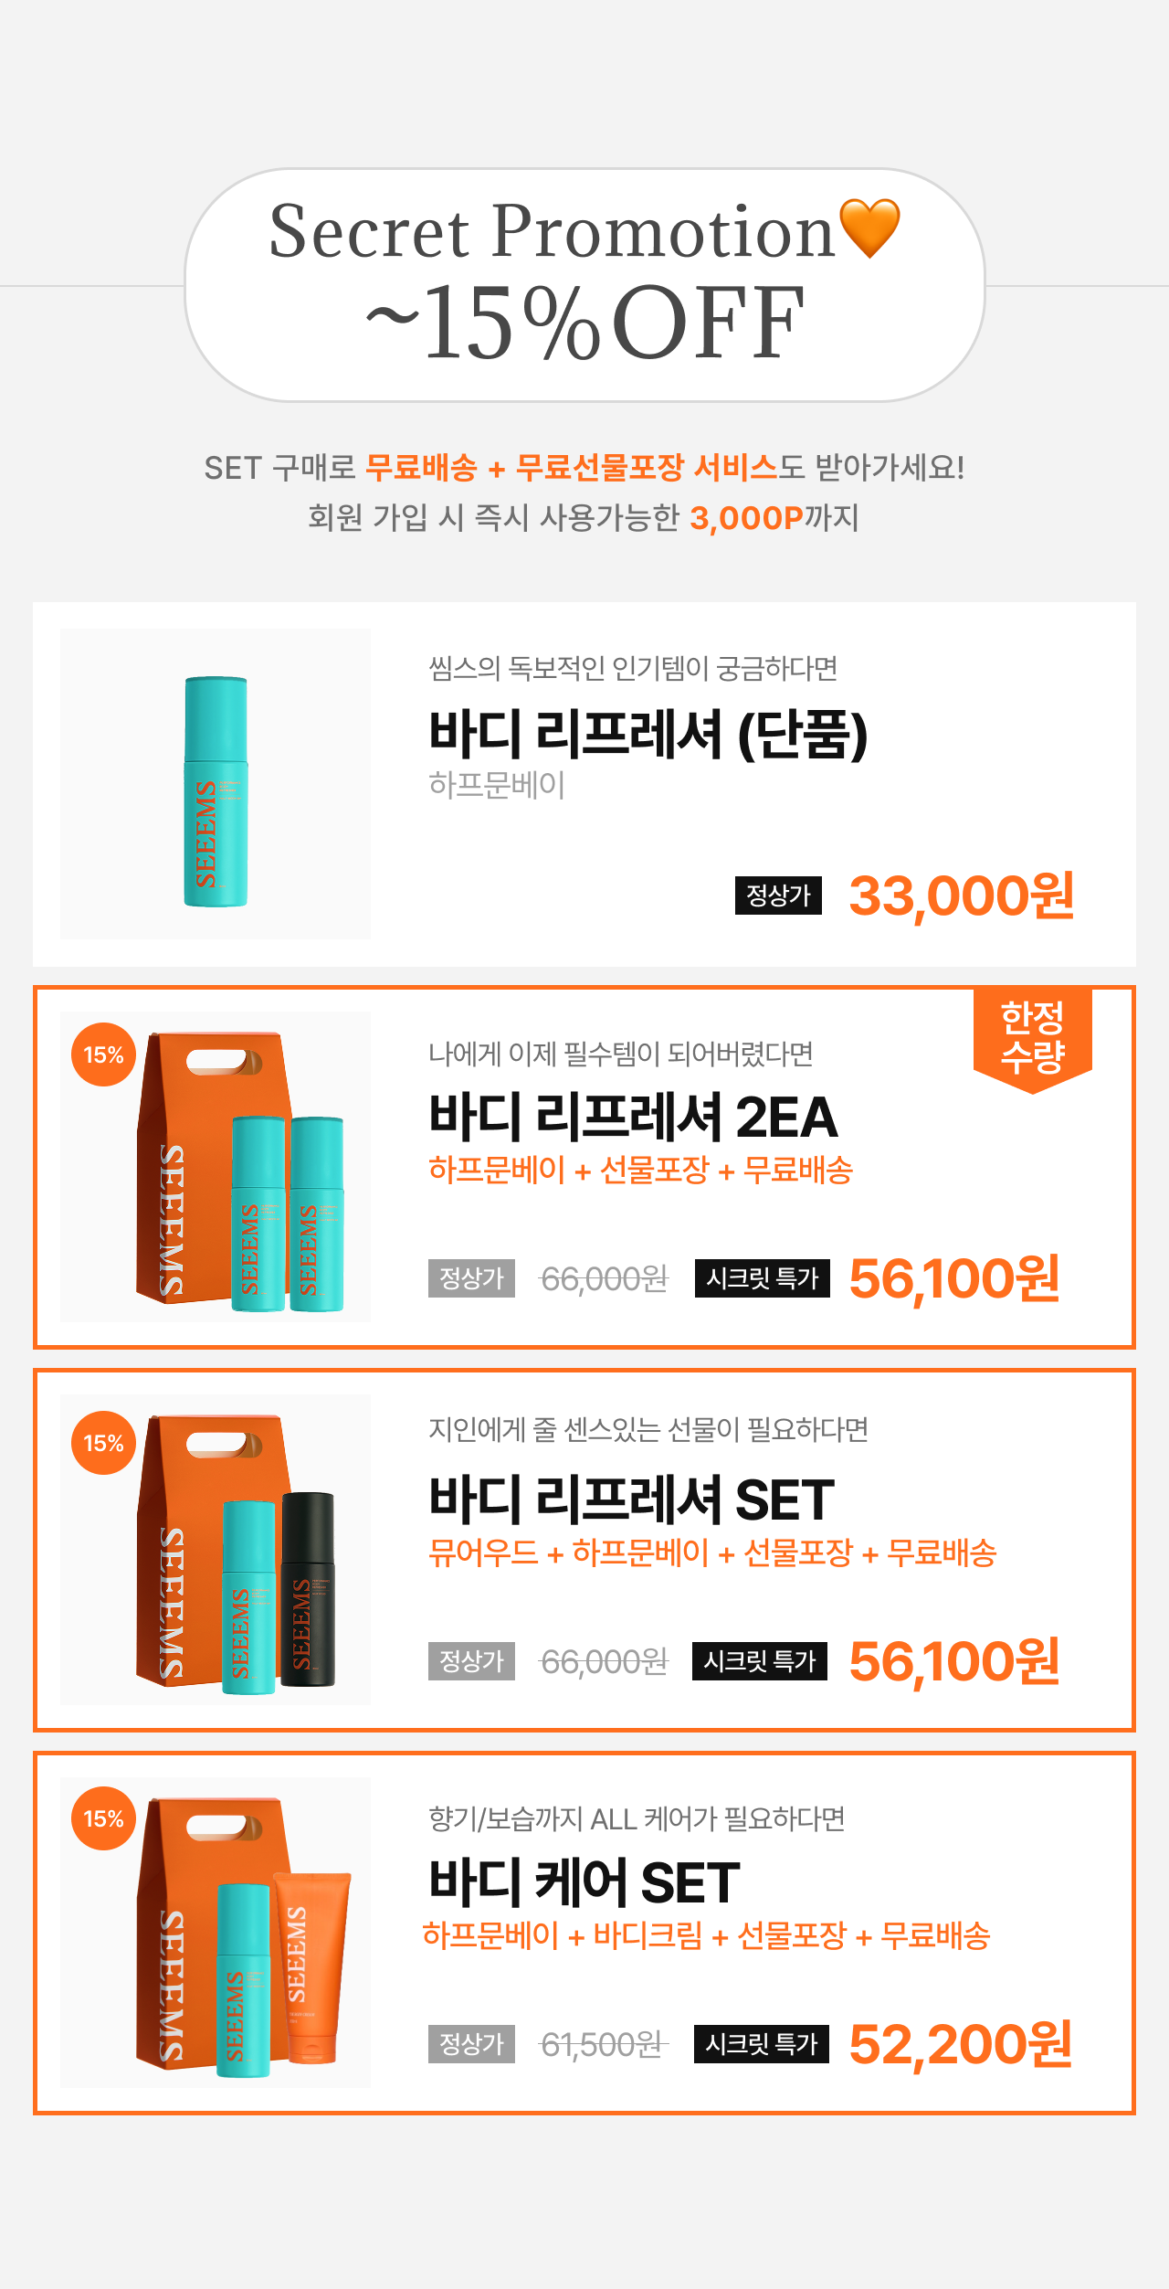
Task: Open the single 바디 리프레셔 product image
Action: [x=216, y=784]
